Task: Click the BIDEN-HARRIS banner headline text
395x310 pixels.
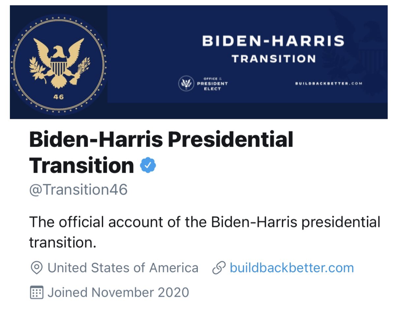Action: [x=273, y=41]
